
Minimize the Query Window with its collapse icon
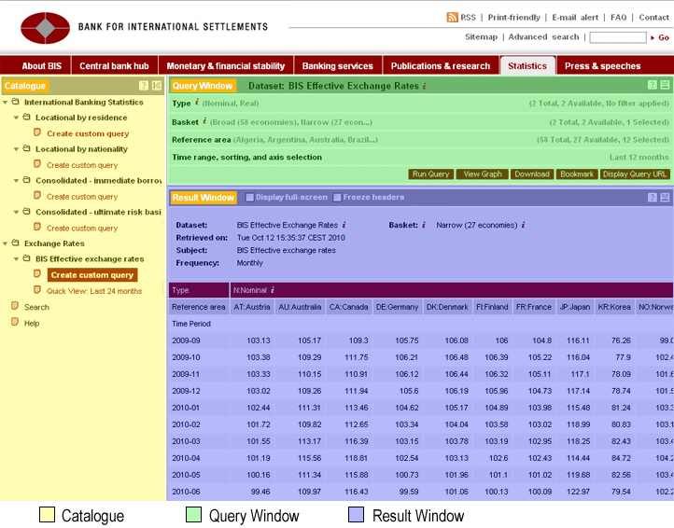coord(665,85)
